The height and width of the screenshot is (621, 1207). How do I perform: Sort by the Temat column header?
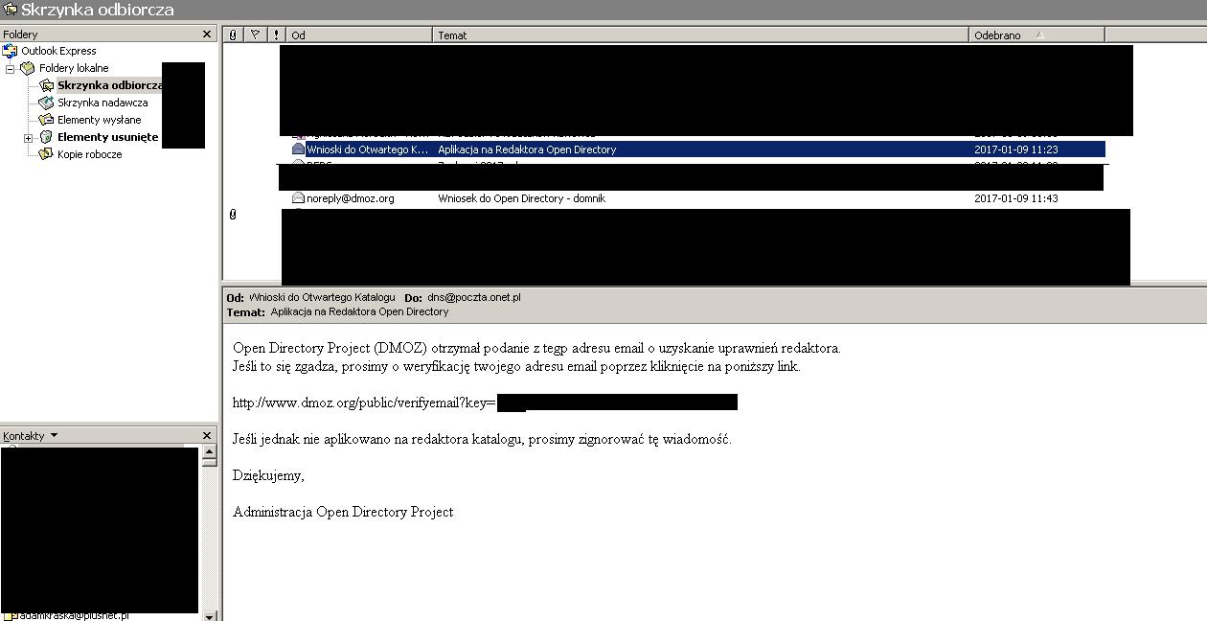[x=699, y=35]
